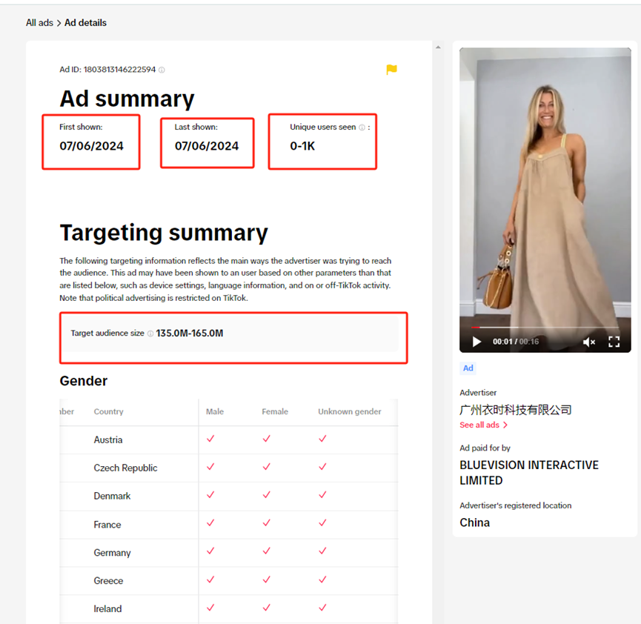Click the Female column header
Screen dimensions: 641x624
tap(275, 412)
